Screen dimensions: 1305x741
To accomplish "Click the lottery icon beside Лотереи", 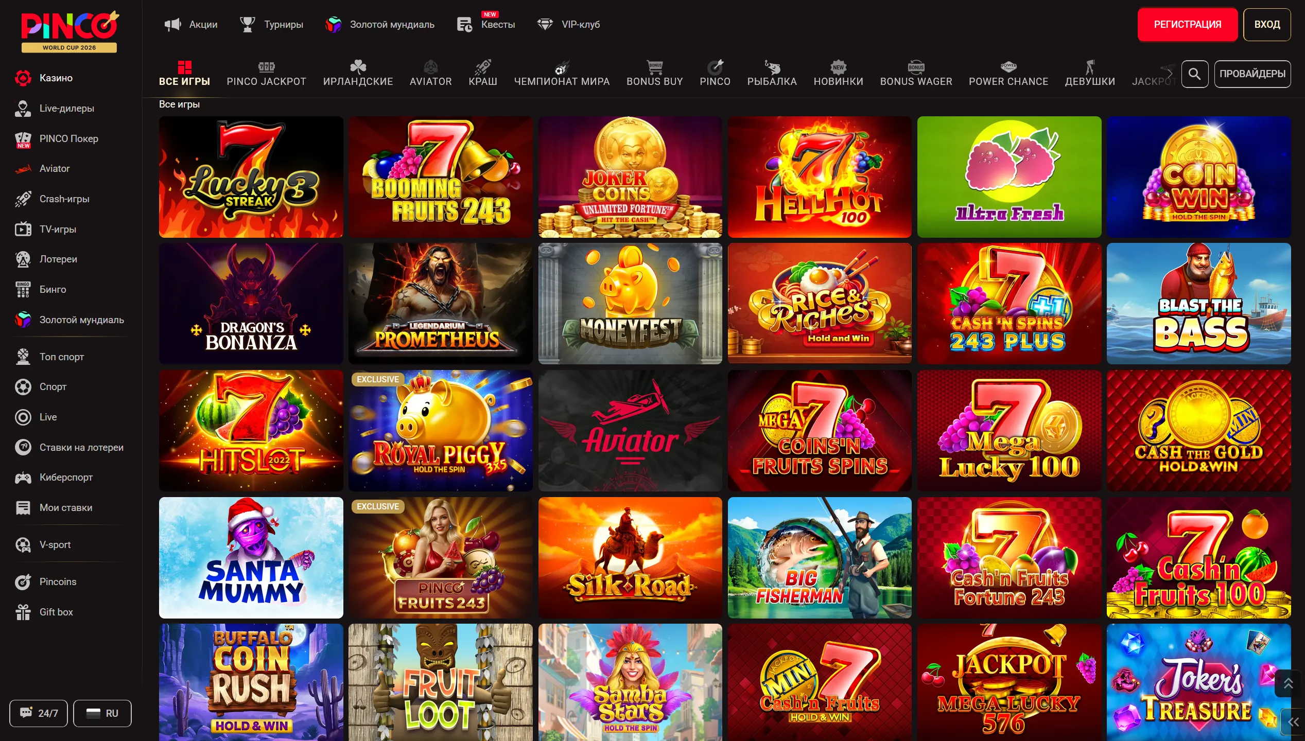I will [23, 259].
